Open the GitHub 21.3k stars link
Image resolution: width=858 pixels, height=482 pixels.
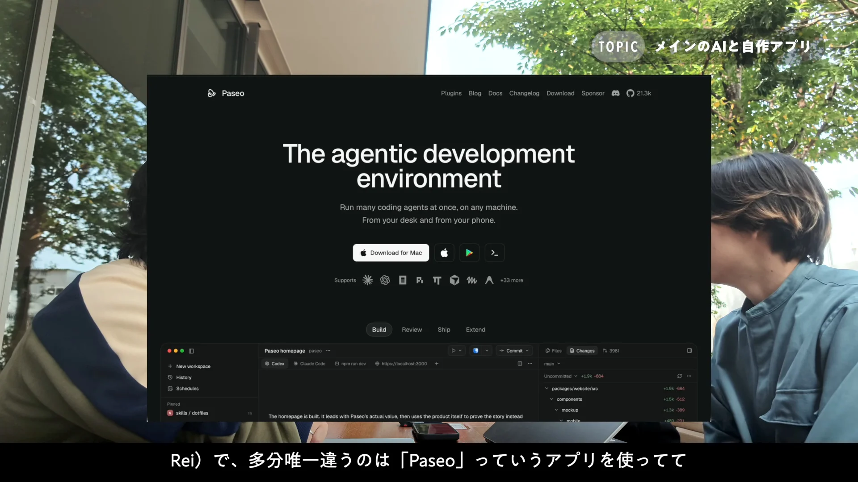pyautogui.click(x=639, y=93)
